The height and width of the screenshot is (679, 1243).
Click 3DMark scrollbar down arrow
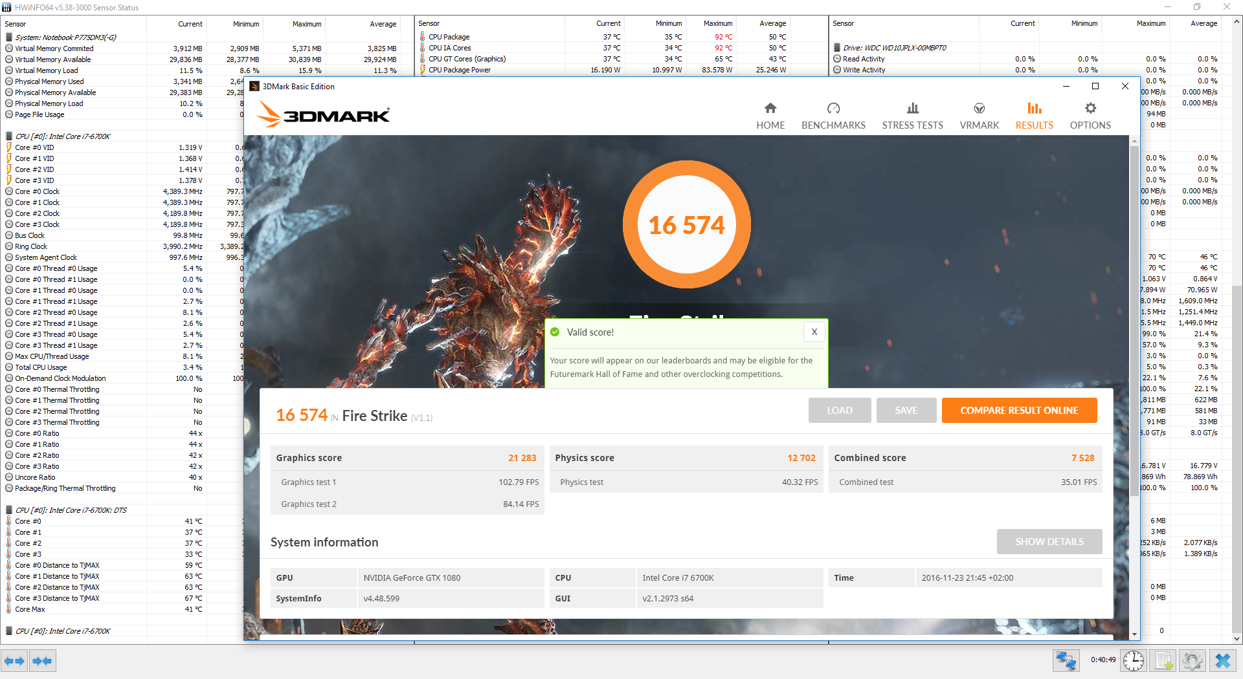[1134, 634]
